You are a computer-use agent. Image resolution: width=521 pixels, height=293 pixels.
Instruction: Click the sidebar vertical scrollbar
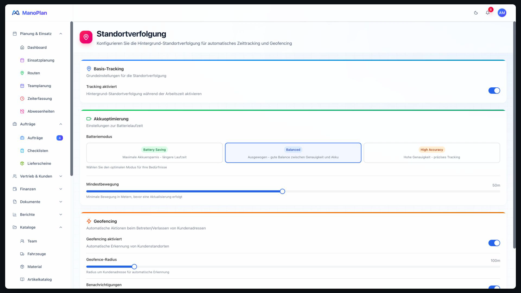coord(72,99)
